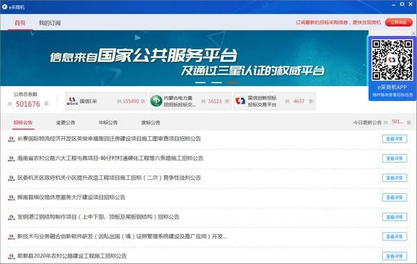Click the e采商机APP QR code image
The height and width of the screenshot is (264, 417).
(392, 60)
